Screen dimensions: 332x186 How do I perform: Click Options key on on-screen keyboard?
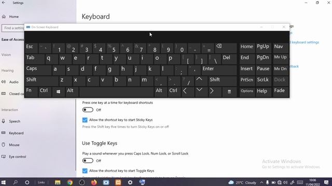click(x=247, y=91)
